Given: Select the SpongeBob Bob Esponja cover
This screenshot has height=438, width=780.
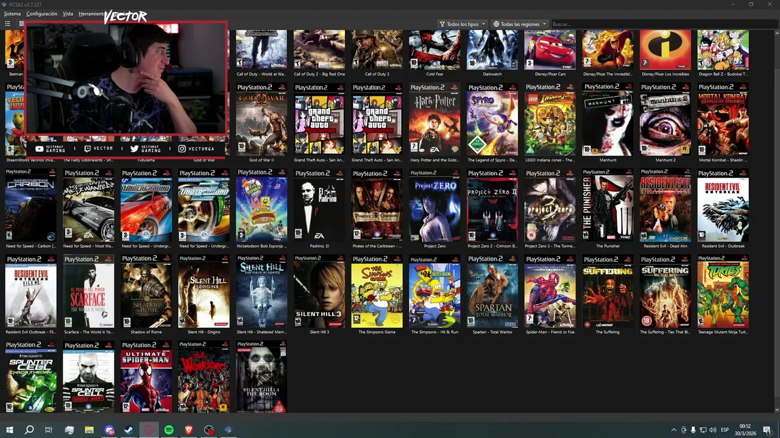Looking at the screenshot, I should 261,205.
